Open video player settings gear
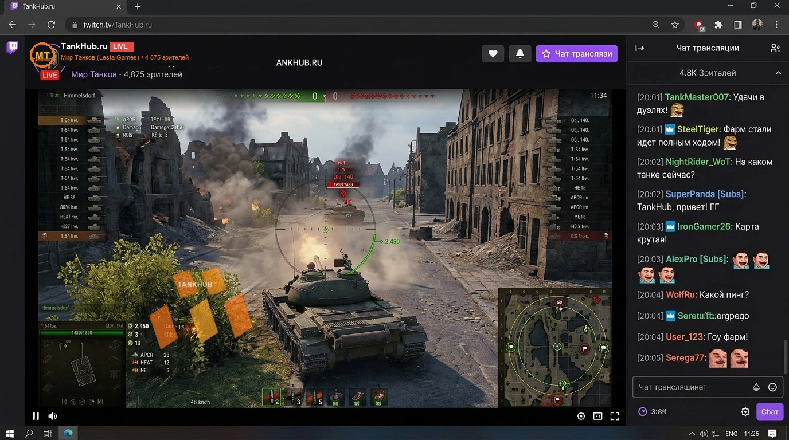 (x=581, y=417)
